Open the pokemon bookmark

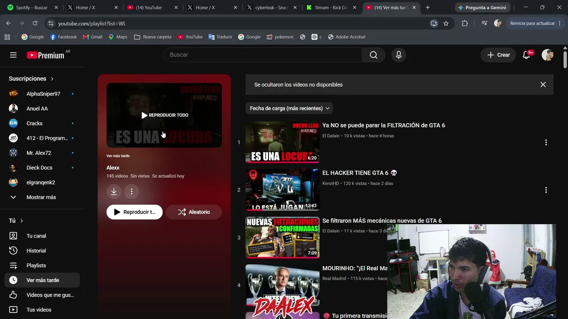280,37
